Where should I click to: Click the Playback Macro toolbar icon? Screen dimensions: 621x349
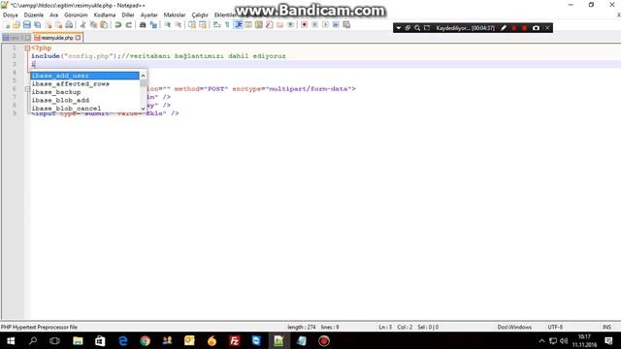325,25
